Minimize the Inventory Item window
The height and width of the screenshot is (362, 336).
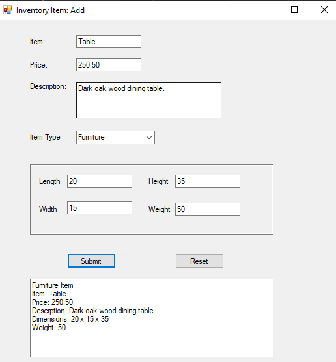click(x=265, y=10)
